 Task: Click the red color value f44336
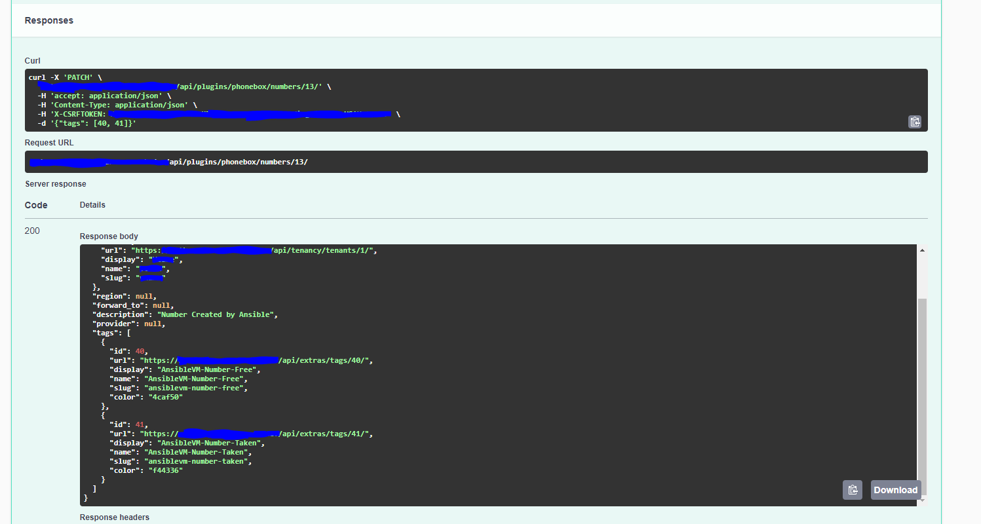point(164,470)
